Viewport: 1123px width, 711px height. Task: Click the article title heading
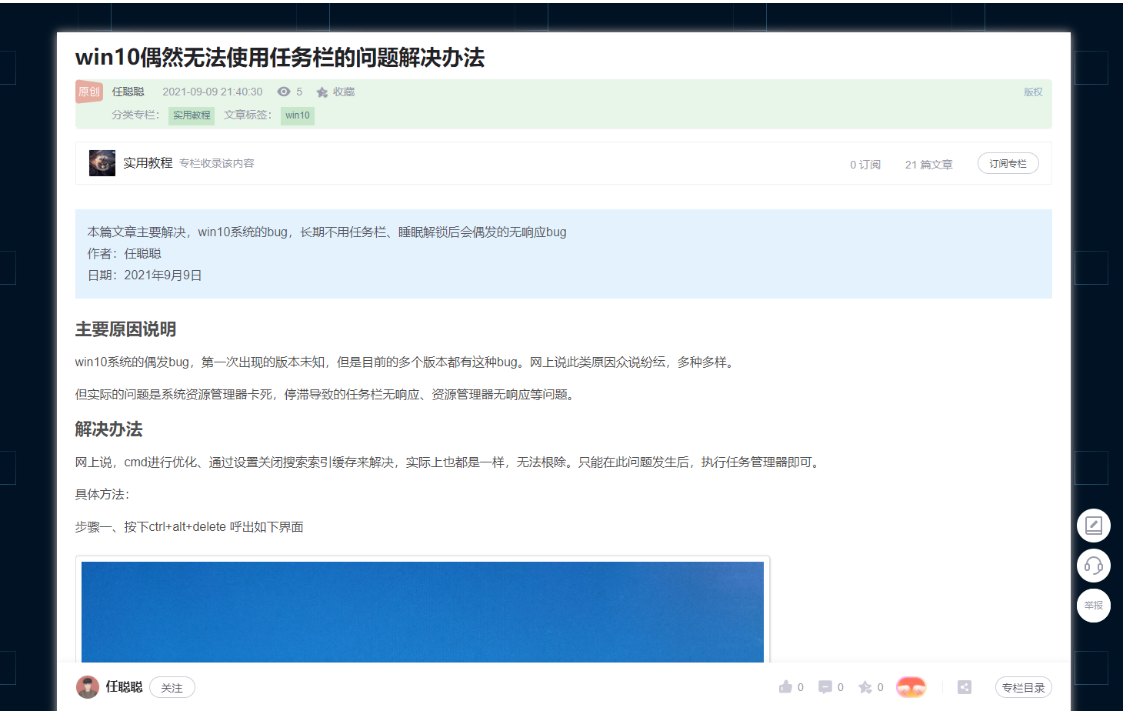(280, 58)
